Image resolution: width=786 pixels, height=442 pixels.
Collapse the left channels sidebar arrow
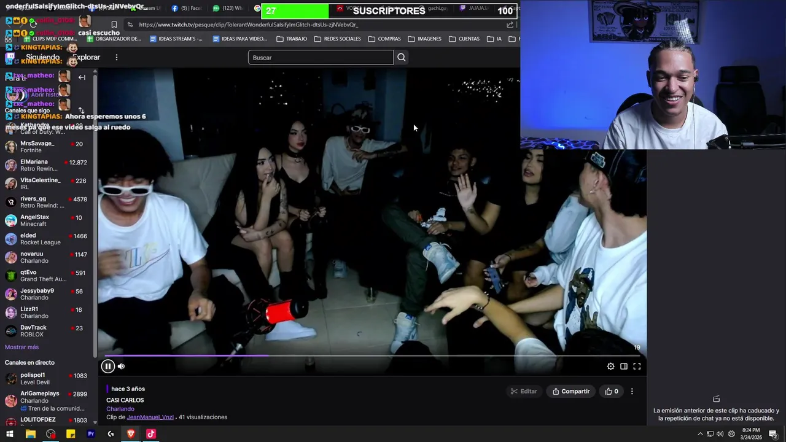click(x=82, y=77)
